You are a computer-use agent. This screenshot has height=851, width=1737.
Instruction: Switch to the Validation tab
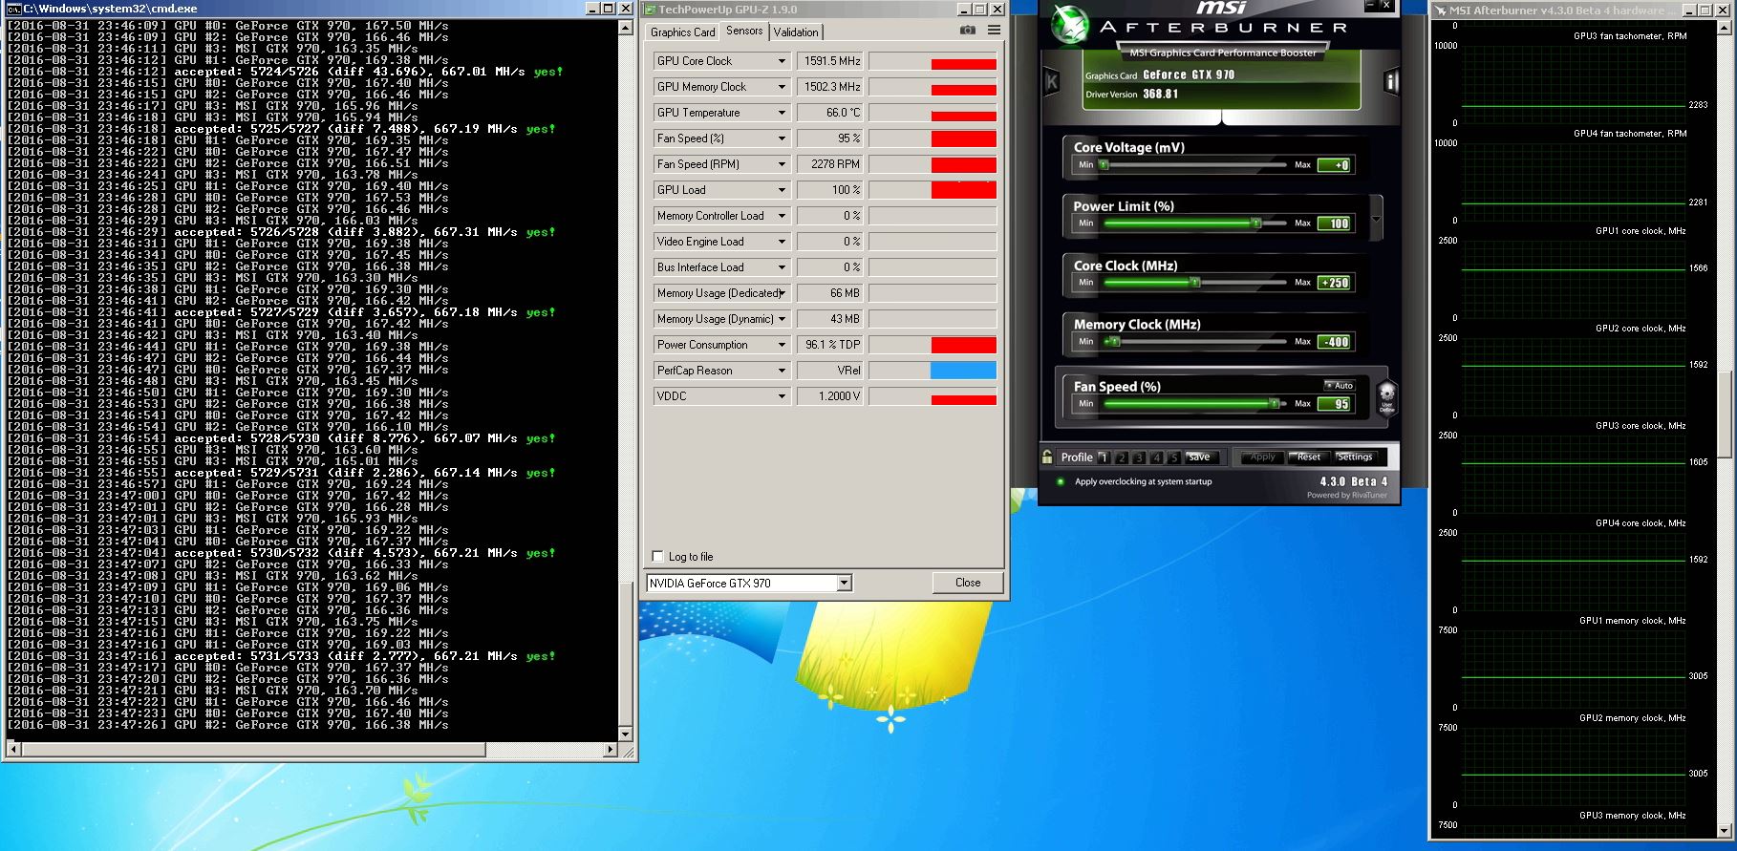pos(796,32)
